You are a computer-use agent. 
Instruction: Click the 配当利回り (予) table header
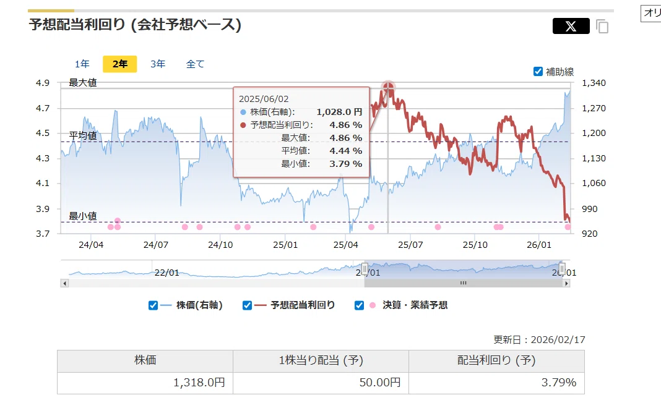tap(496, 361)
